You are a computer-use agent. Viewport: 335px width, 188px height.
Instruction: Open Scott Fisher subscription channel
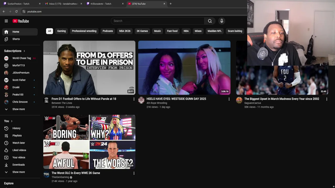[x=20, y=80]
